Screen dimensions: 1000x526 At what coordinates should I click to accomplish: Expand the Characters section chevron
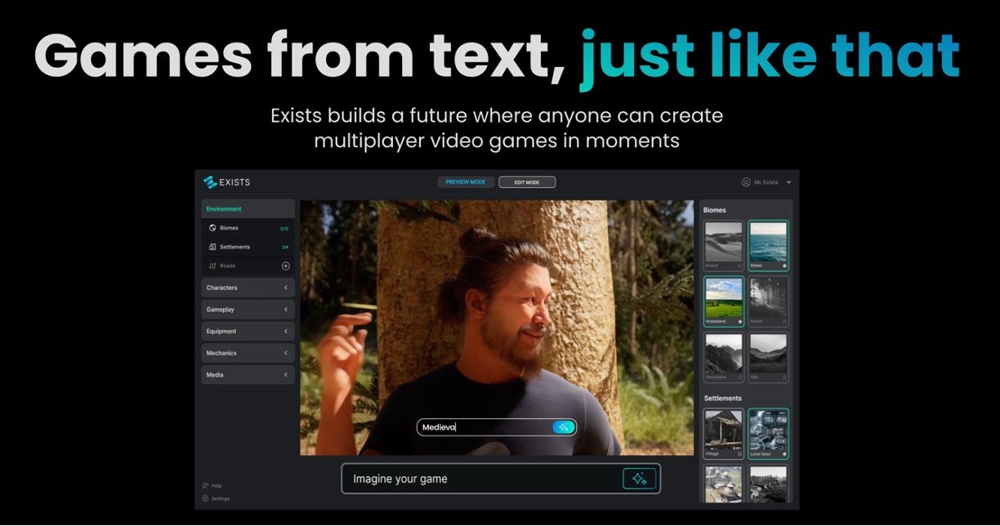tap(286, 288)
